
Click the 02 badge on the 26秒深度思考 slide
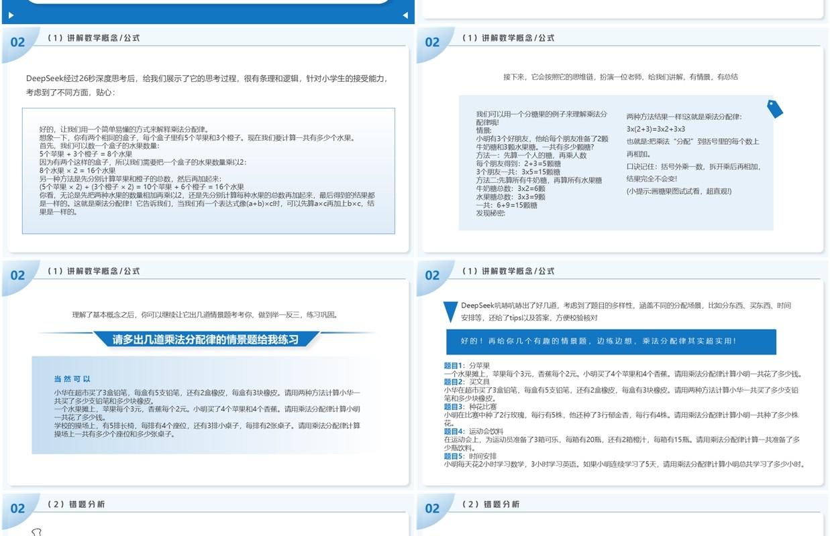18,42
